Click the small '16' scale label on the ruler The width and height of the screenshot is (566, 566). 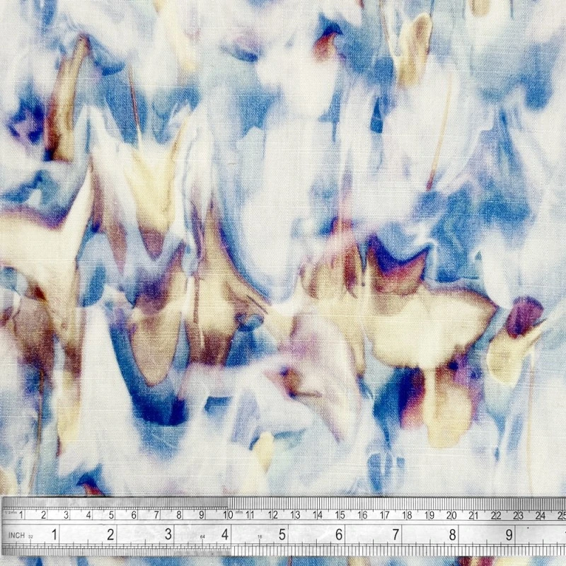[x=261, y=536]
